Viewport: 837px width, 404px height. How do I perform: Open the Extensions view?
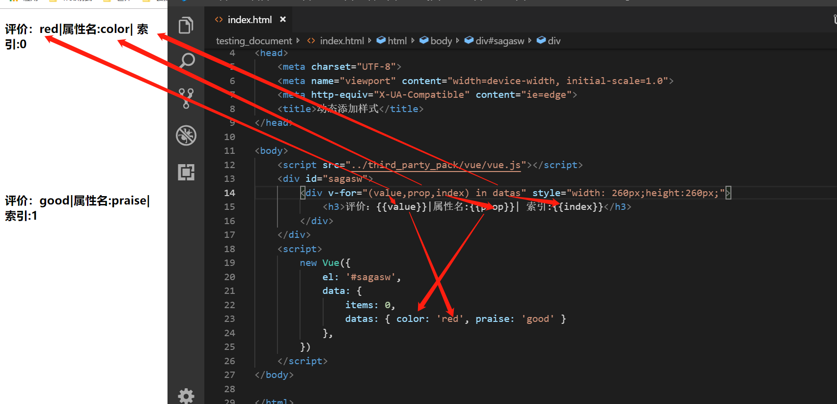click(186, 172)
